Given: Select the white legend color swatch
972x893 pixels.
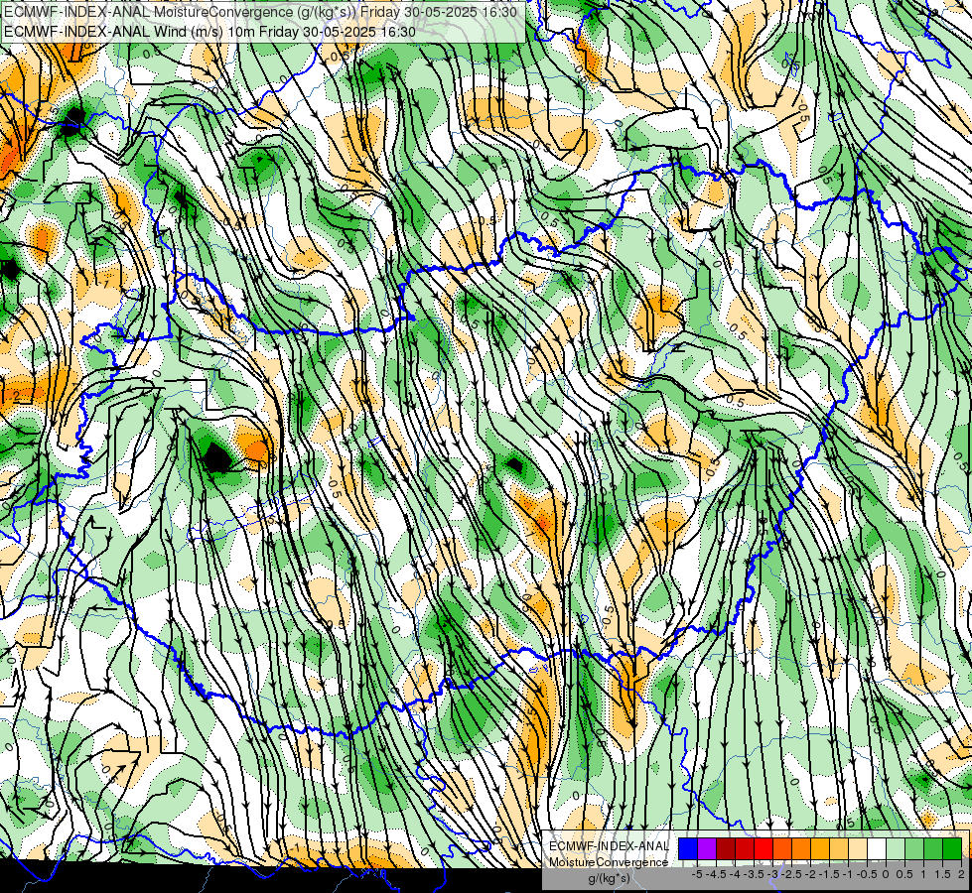Looking at the screenshot, I should click(x=877, y=848).
